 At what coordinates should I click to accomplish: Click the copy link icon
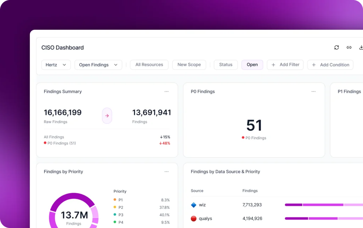point(349,47)
